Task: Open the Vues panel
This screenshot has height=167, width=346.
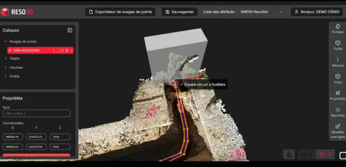Action: click(337, 79)
